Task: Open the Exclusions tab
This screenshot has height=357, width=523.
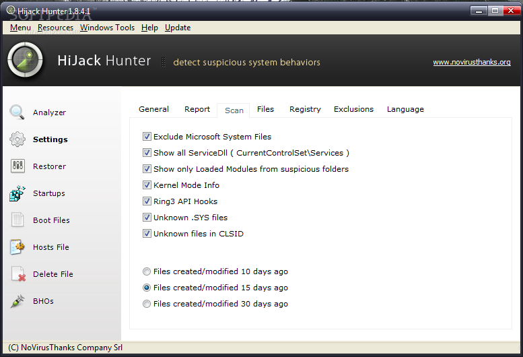Action: coord(353,109)
